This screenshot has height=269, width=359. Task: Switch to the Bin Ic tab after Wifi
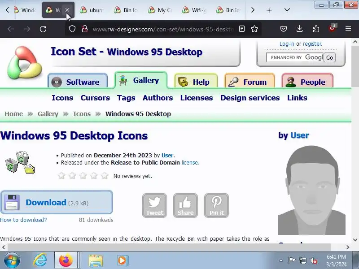228,10
